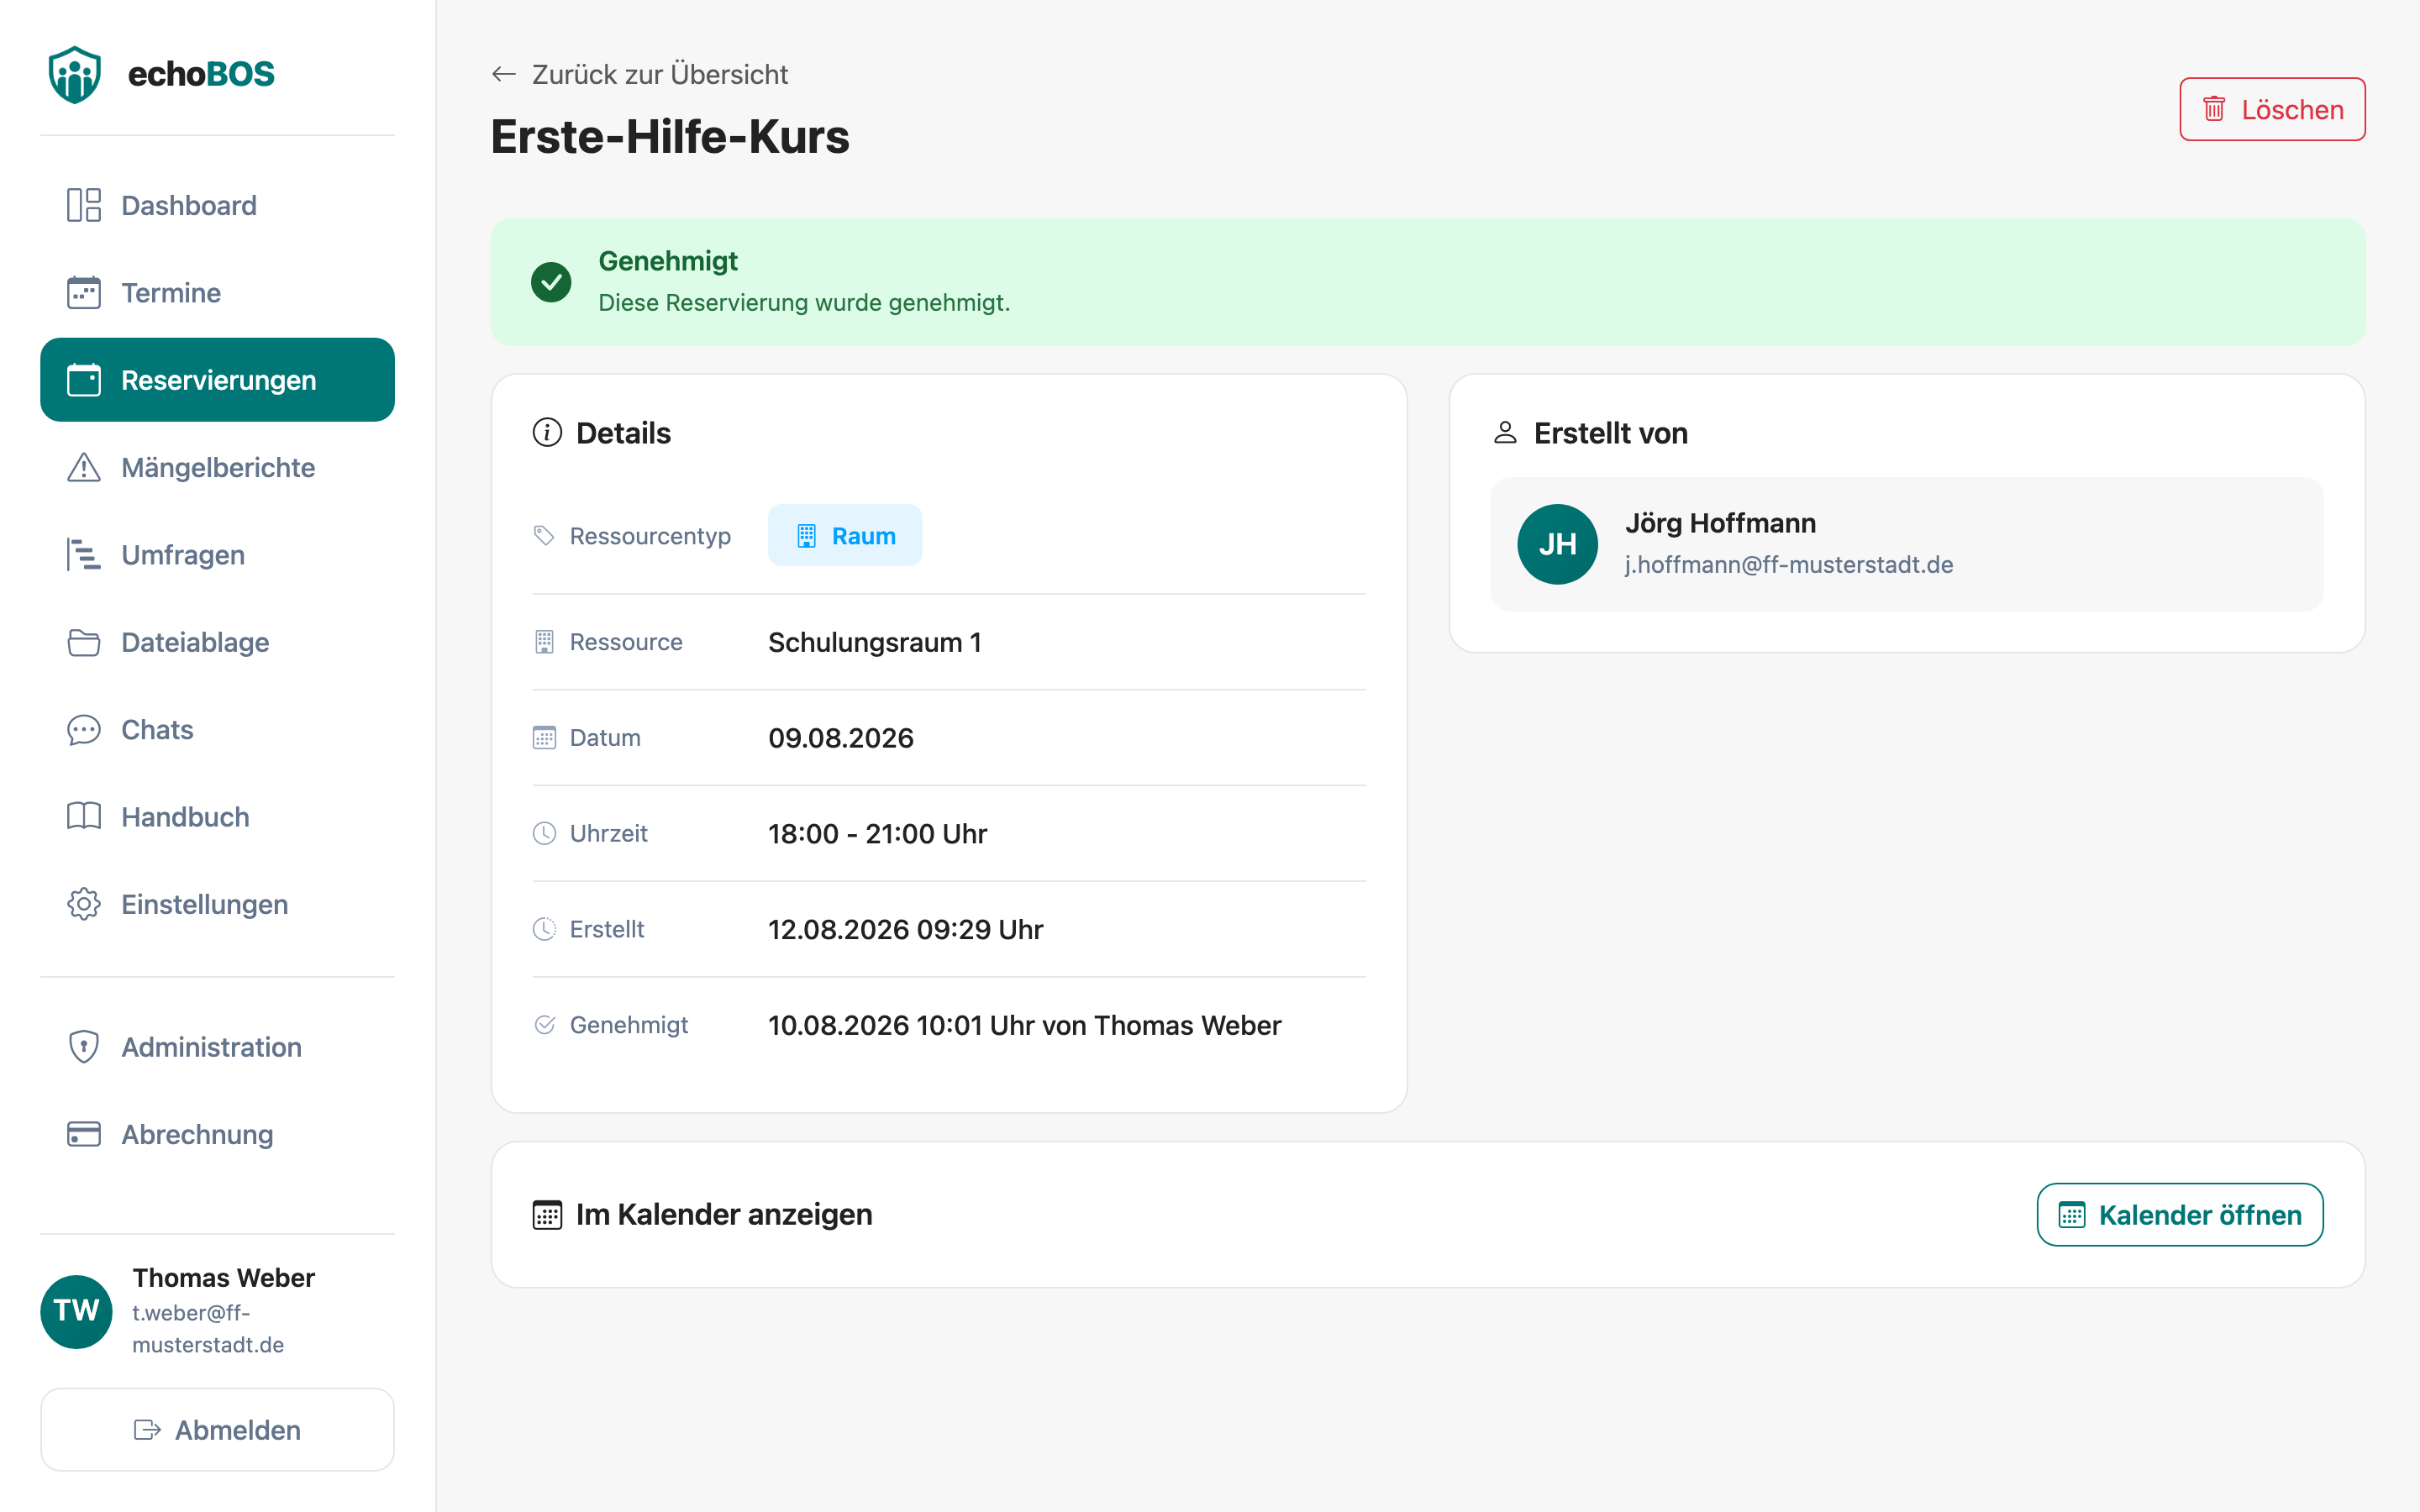2420x1512 pixels.
Task: Click the echoBOS shield logo icon
Action: (75, 74)
